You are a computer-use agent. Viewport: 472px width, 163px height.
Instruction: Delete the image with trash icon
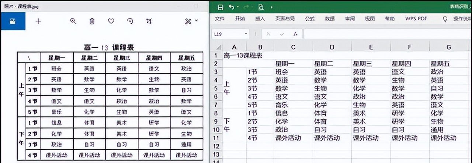pyautogui.click(x=92, y=21)
